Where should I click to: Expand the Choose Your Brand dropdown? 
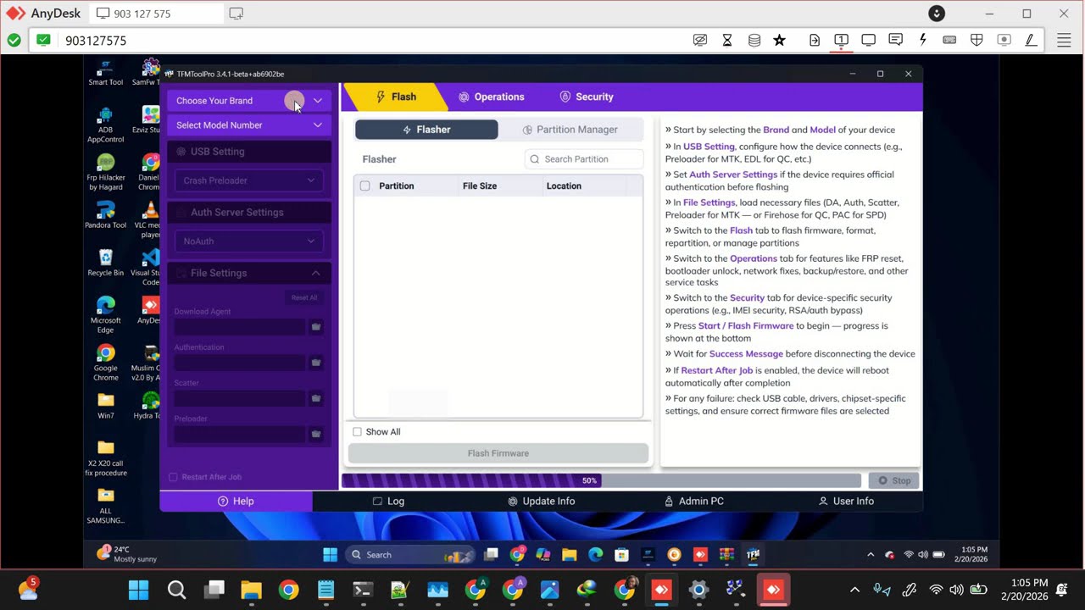click(x=249, y=101)
